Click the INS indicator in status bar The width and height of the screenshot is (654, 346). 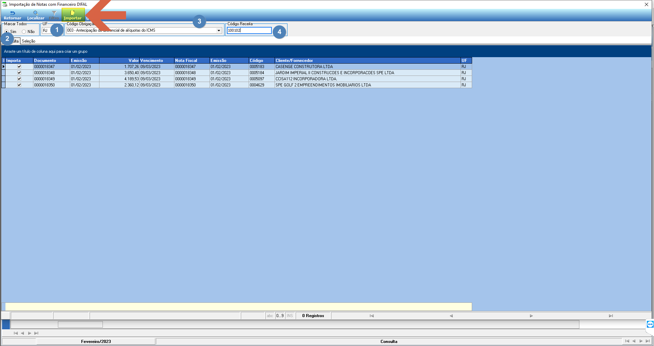point(290,316)
